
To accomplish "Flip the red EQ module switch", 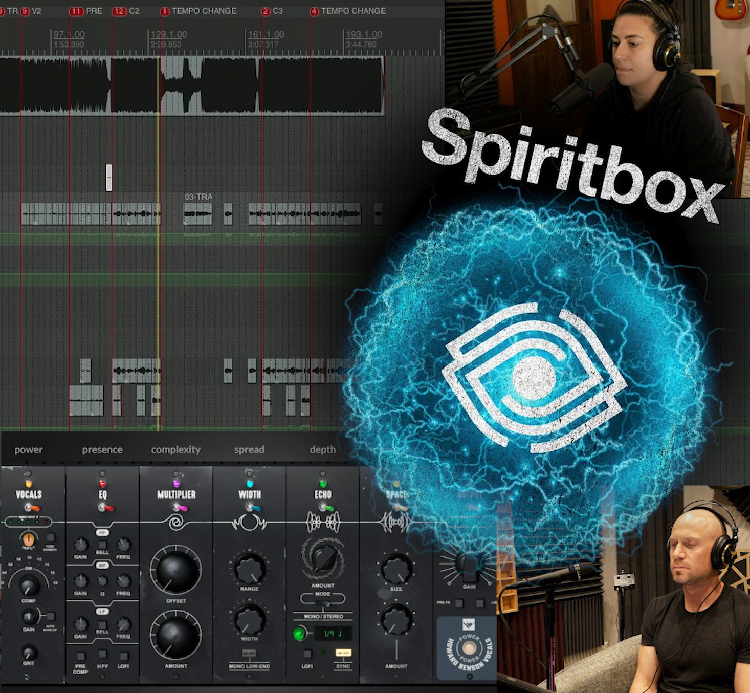I will point(105,508).
